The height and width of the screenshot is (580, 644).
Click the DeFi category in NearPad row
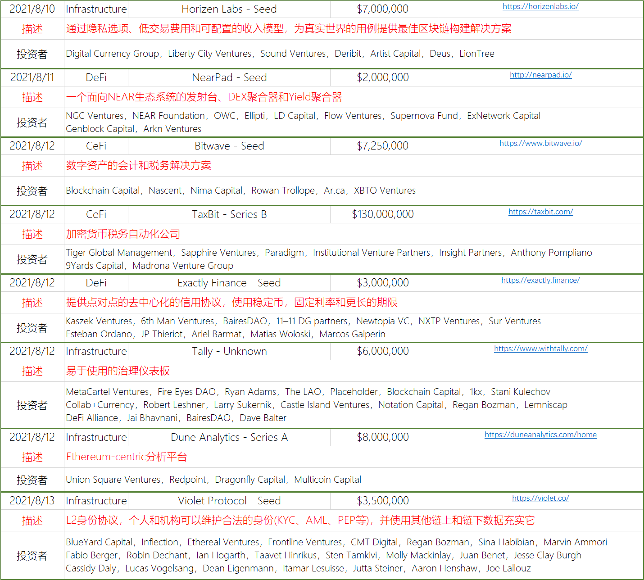coord(96,77)
